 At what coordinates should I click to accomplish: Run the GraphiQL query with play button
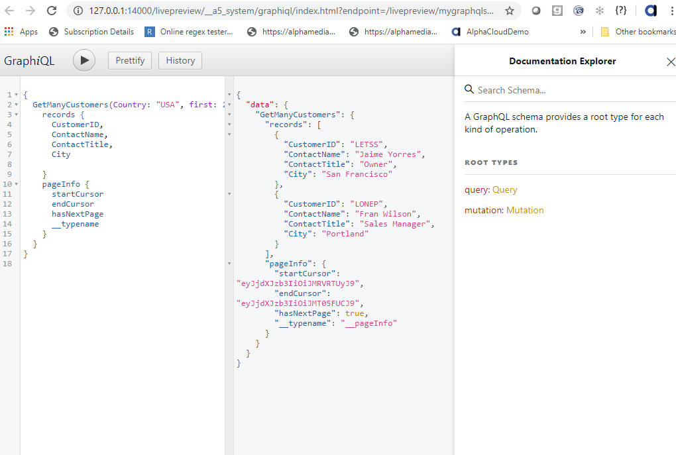point(84,60)
